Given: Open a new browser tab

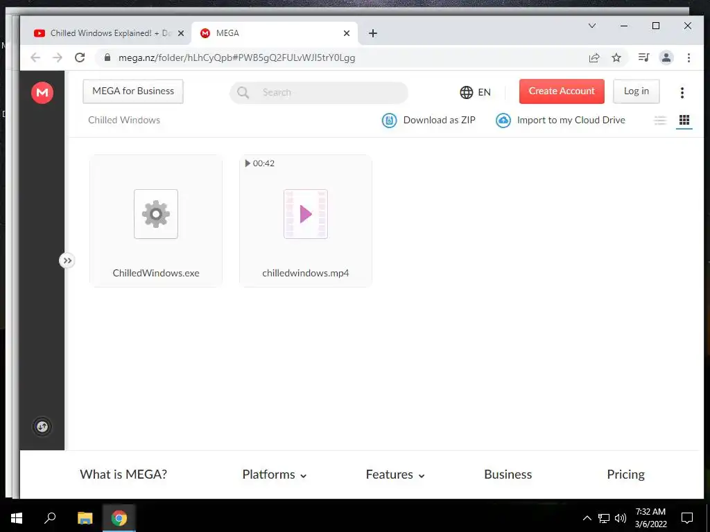Looking at the screenshot, I should (372, 33).
